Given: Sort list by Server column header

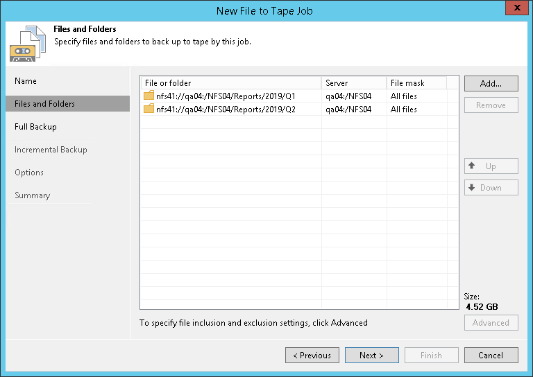Looking at the screenshot, I should pyautogui.click(x=353, y=83).
